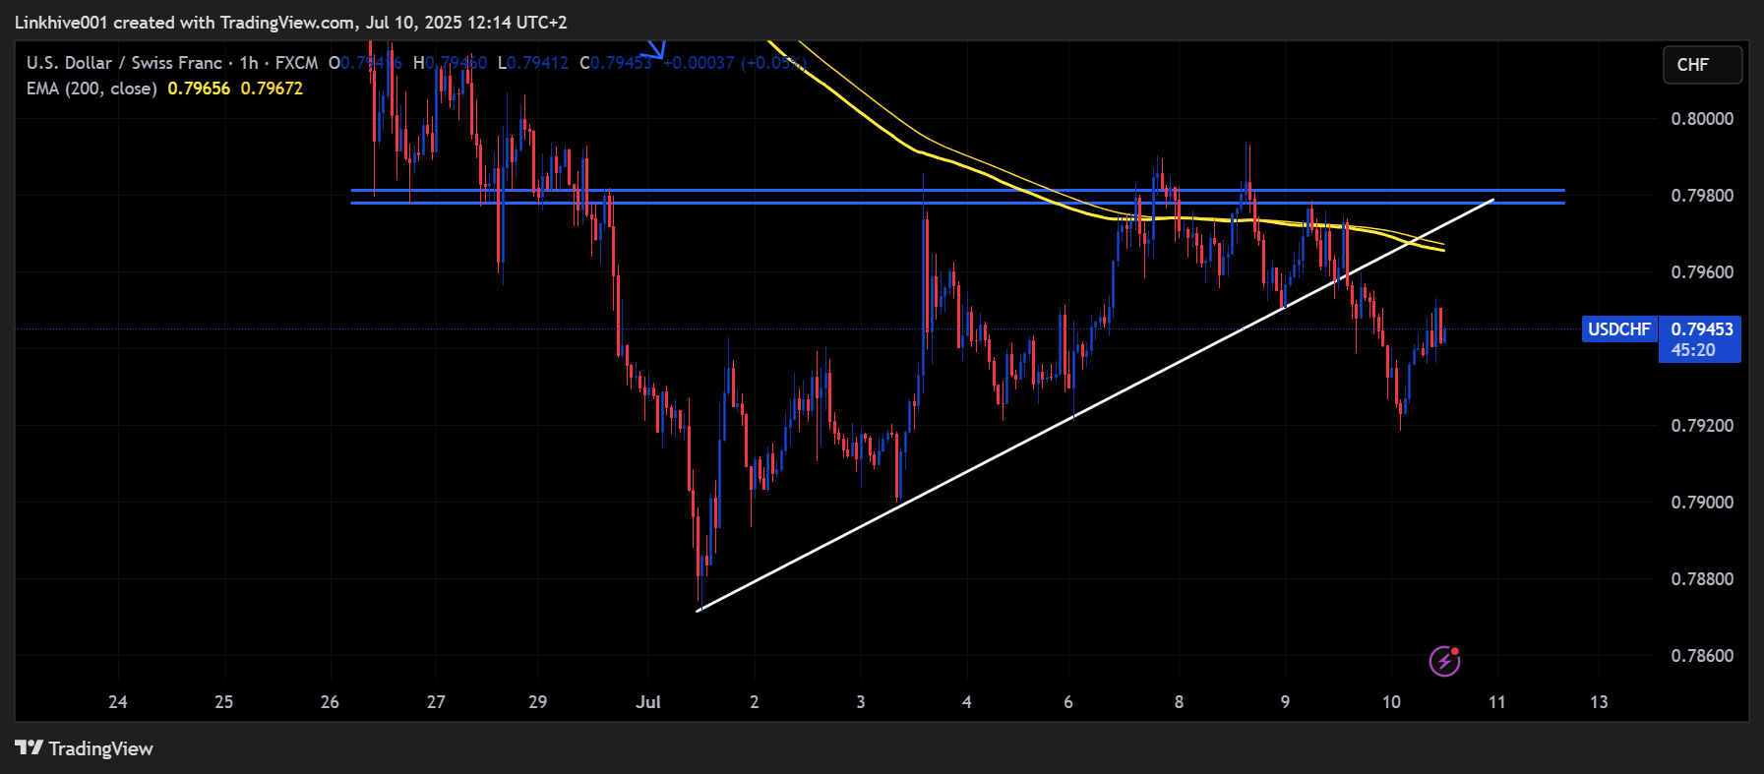Click the 10 date label on time axis
The height and width of the screenshot is (774, 1764).
pyautogui.click(x=1391, y=702)
